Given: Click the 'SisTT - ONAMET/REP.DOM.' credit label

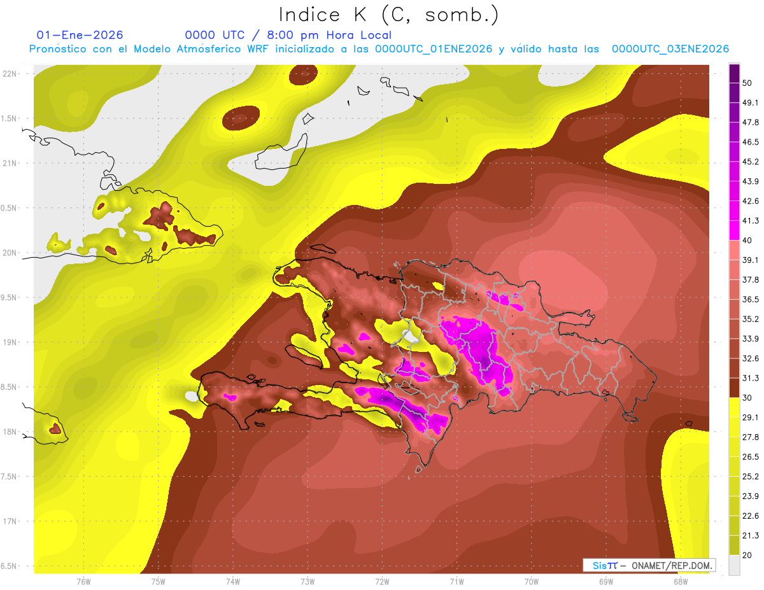Looking at the screenshot, I should [x=649, y=565].
